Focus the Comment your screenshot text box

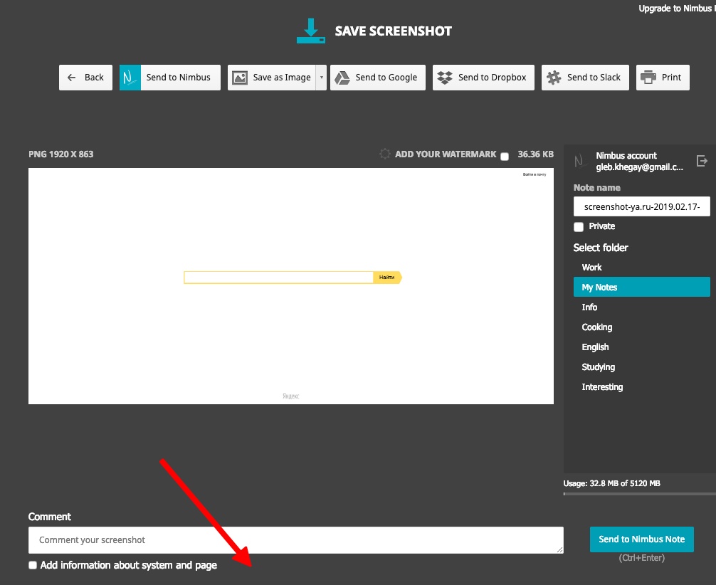tap(296, 540)
